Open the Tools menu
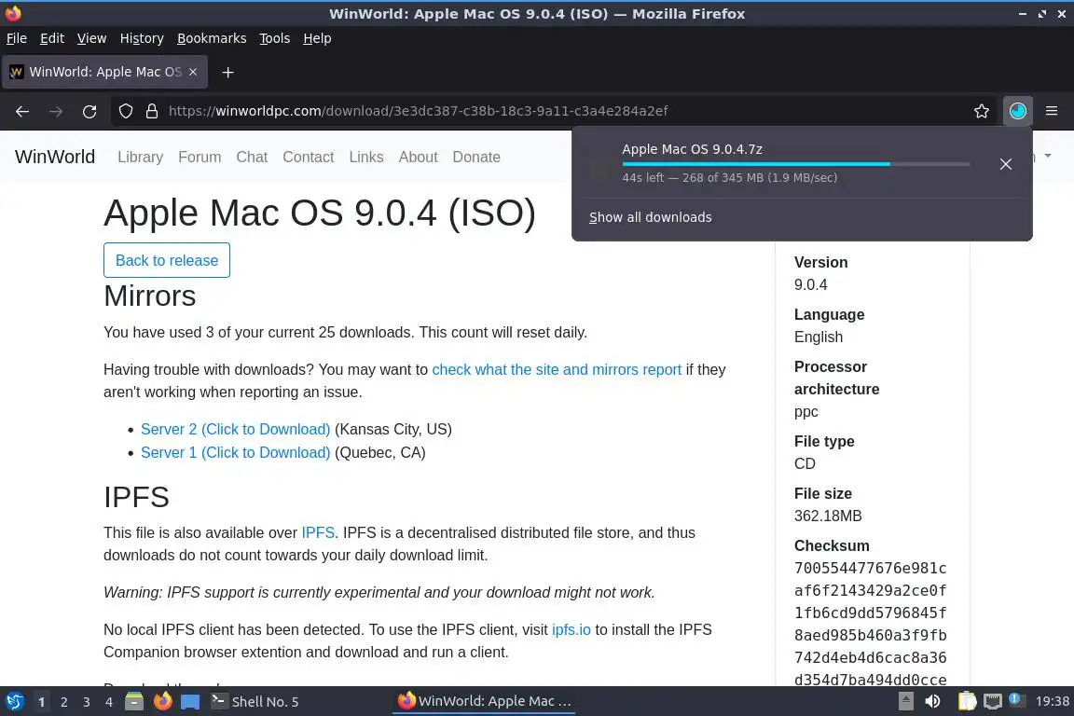Image resolution: width=1074 pixels, height=716 pixels. tap(275, 38)
